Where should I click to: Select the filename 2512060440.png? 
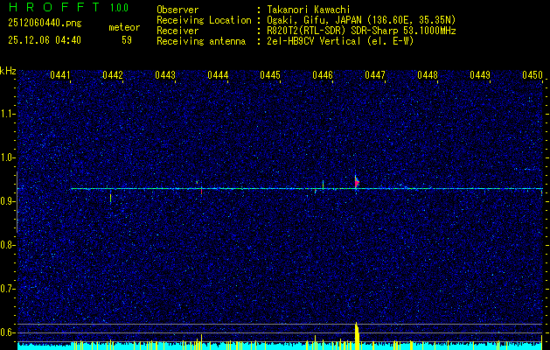(45, 24)
